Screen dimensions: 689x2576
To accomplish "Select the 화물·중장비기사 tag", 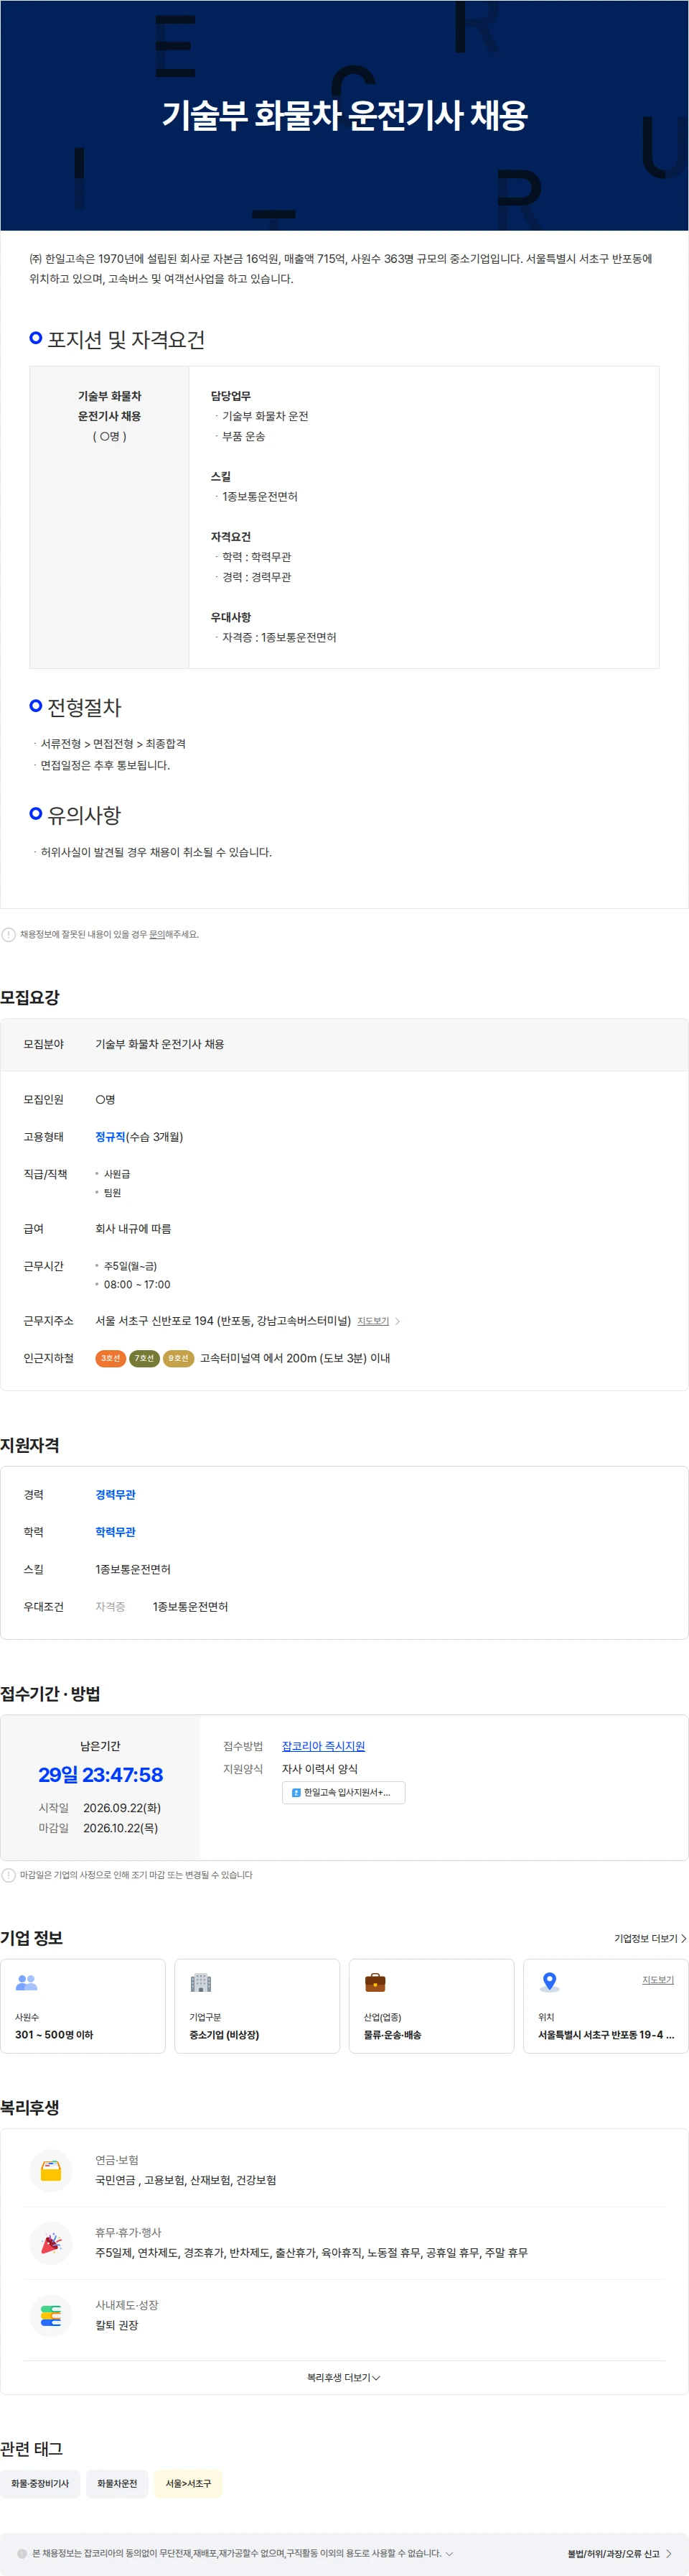I will click(40, 2483).
